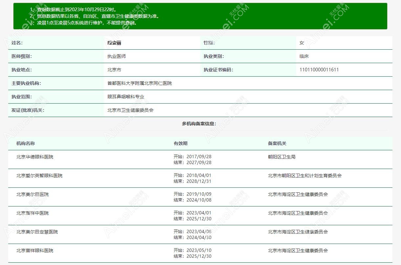This screenshot has height=265, width=401.
Task: Click start date 2017/09/28
Action: pyautogui.click(x=199, y=157)
